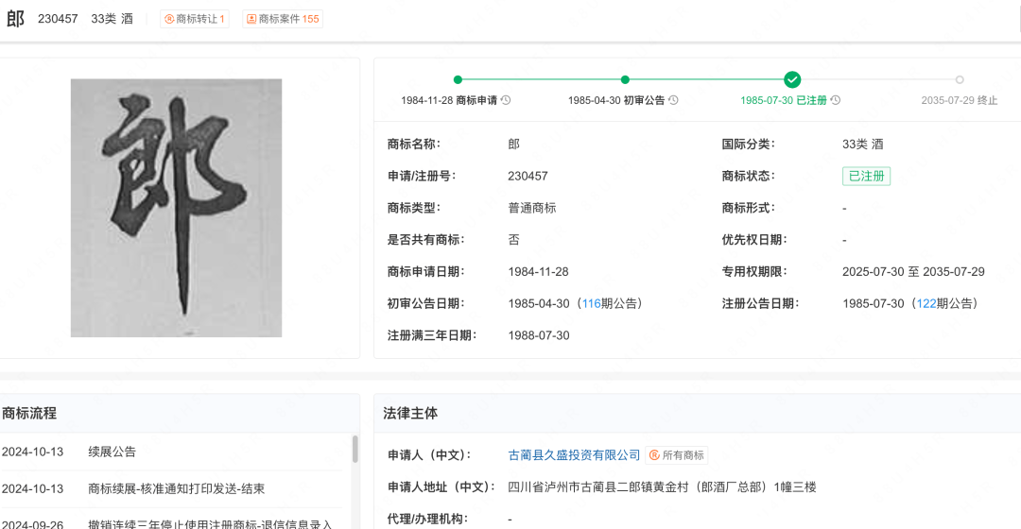Screen dimensions: 1021x529
Task: Click the hollow 终止 timeline circle
Action: point(960,80)
